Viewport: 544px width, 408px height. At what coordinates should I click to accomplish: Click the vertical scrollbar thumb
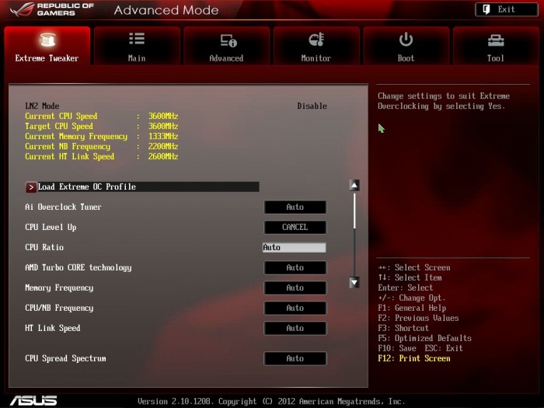(x=354, y=211)
